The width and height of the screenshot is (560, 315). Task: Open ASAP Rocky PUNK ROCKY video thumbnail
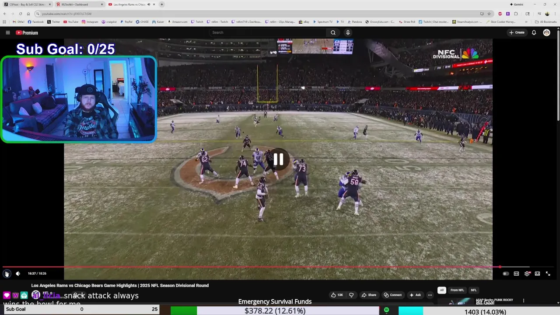click(455, 301)
